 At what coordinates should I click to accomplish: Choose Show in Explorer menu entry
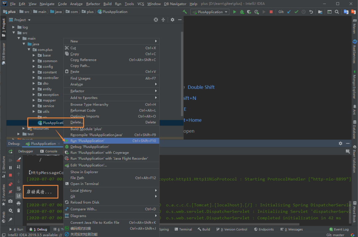111,172
